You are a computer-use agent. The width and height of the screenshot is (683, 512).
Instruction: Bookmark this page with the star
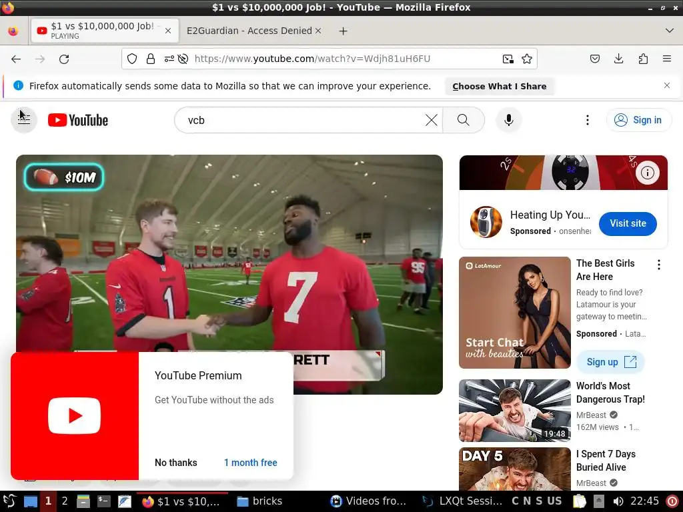click(527, 59)
